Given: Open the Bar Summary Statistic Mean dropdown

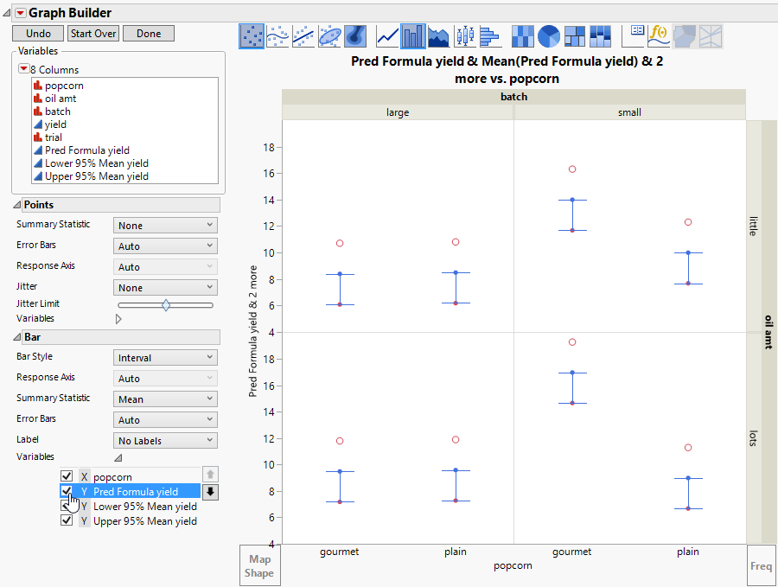Looking at the screenshot, I should pos(165,399).
